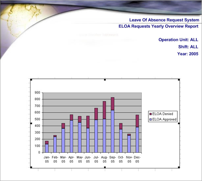Select the ELOA Approved legend label
This screenshot has width=202, height=181.
point(165,119)
